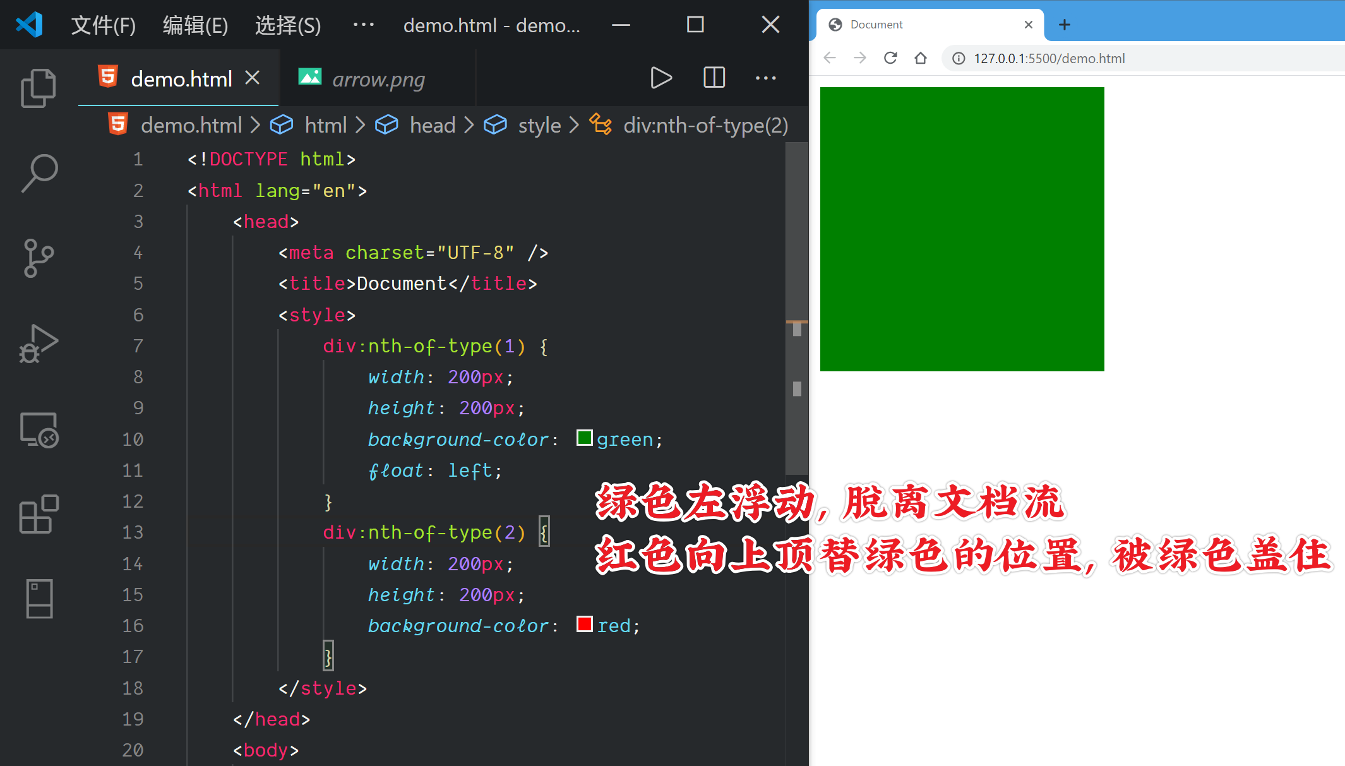
Task: Open the green color swatch picker
Action: 585,438
